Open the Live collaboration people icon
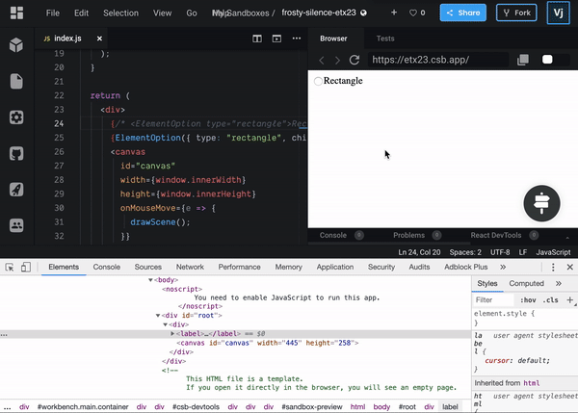 click(x=16, y=225)
